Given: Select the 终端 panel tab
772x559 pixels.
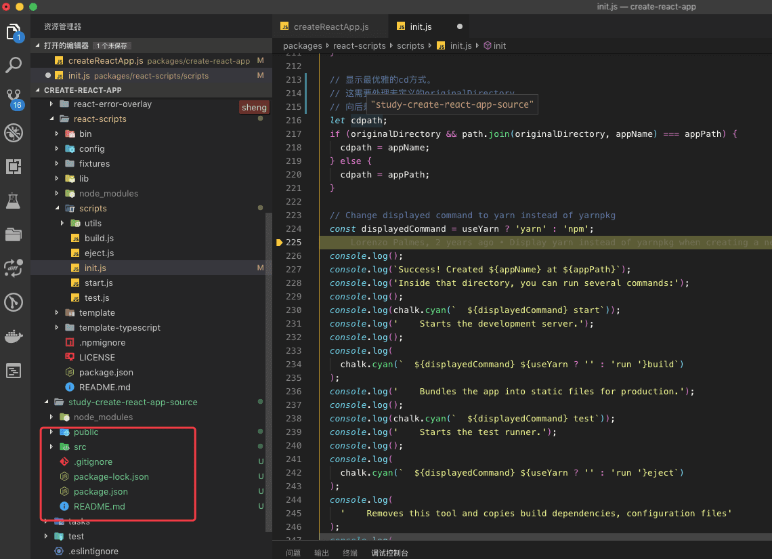Looking at the screenshot, I should pyautogui.click(x=350, y=553).
